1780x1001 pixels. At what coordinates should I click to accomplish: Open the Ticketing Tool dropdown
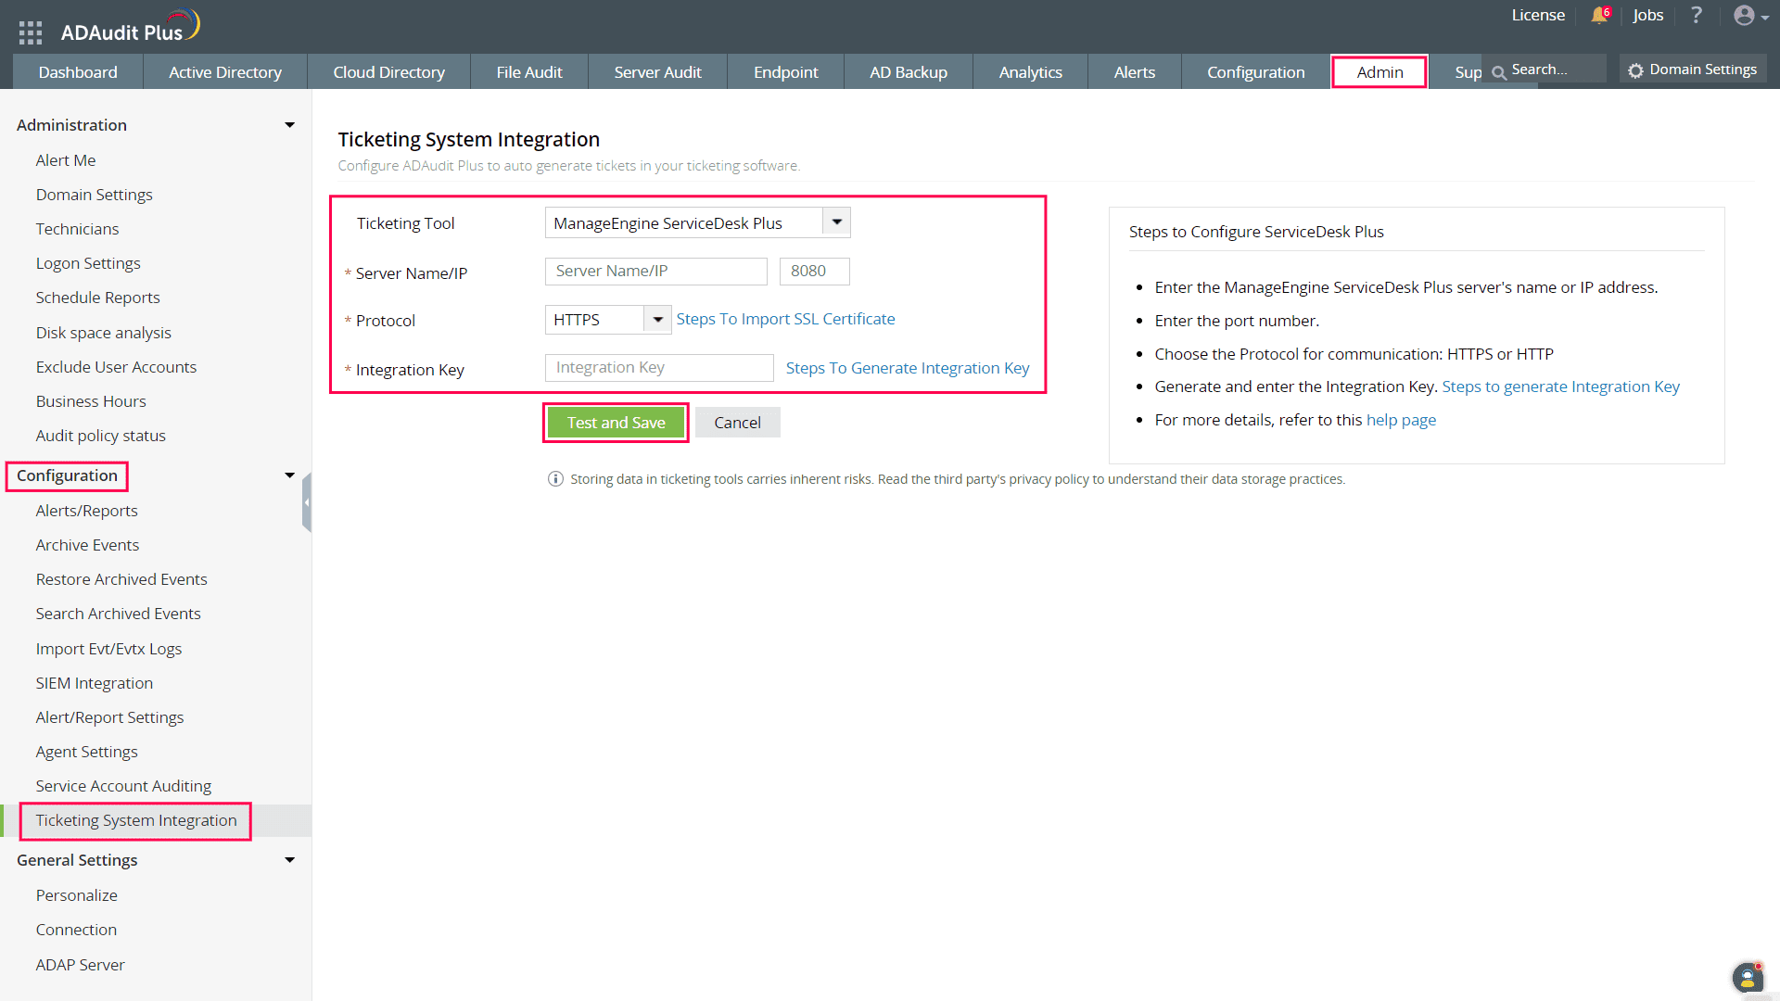(x=836, y=222)
